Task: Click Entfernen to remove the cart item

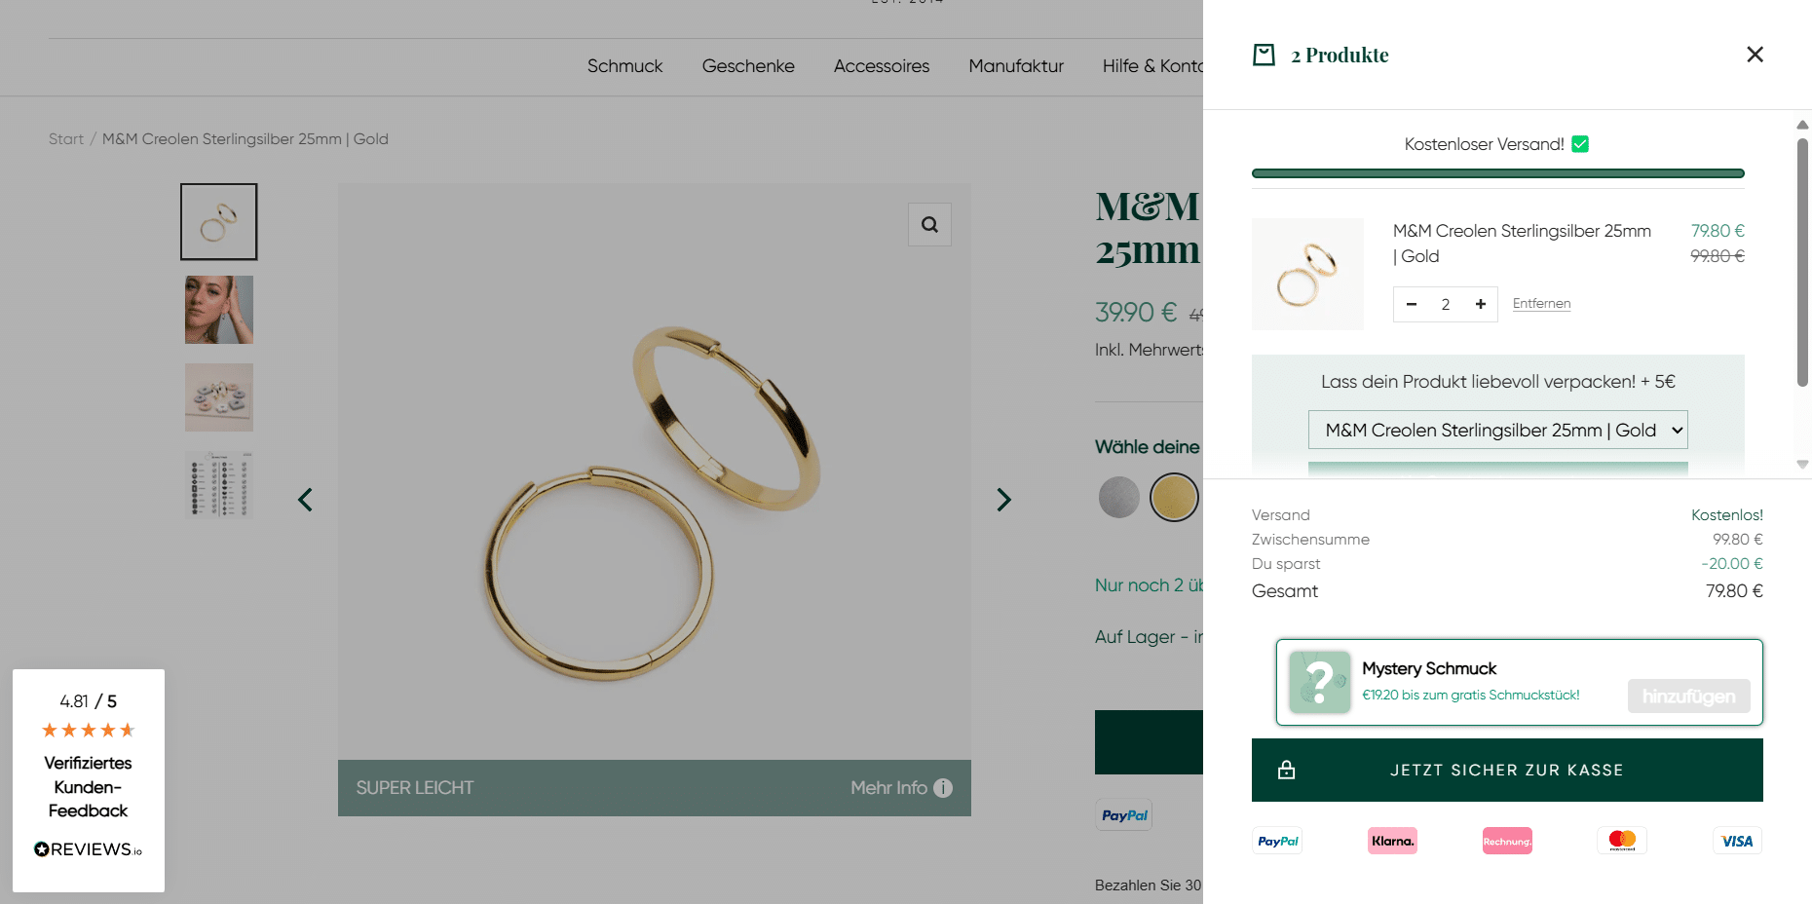Action: click(x=1541, y=304)
